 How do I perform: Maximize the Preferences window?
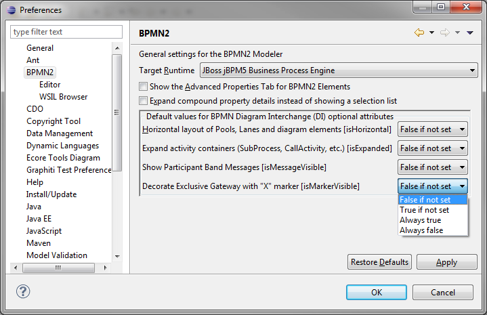[441, 7]
